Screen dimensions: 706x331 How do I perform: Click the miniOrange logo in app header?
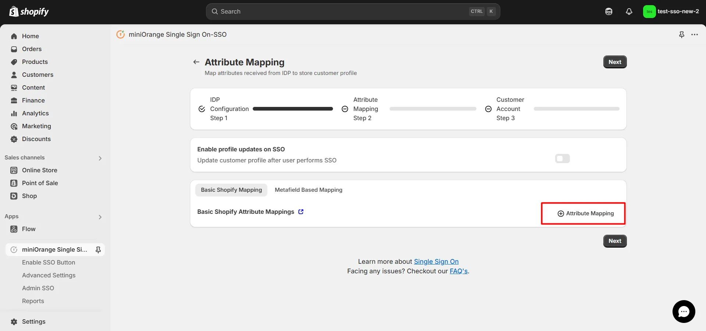point(121,35)
